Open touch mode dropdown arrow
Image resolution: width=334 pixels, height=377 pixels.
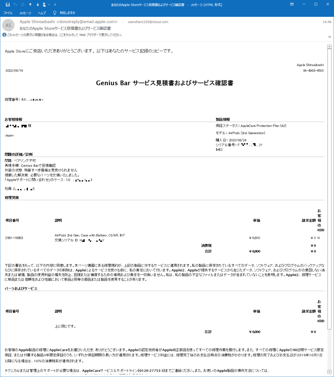pyautogui.click(x=49, y=5)
